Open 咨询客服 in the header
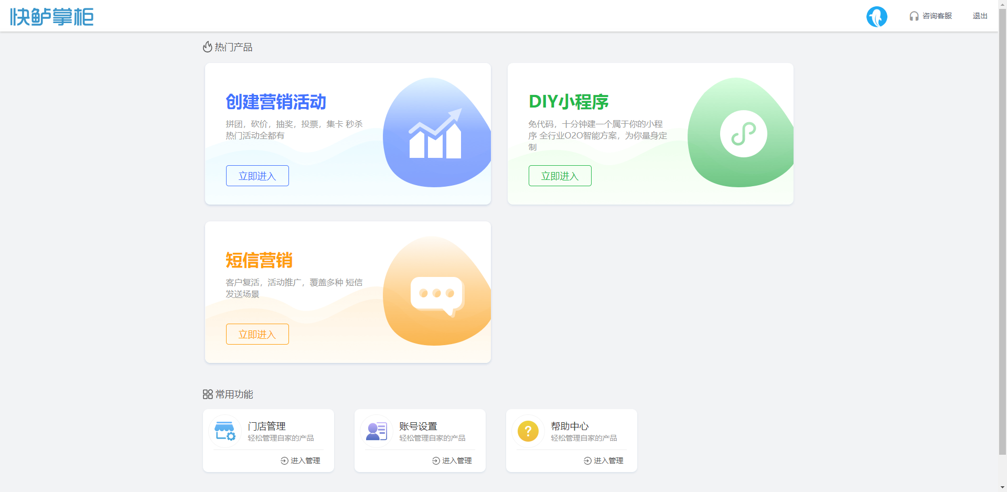1007x492 pixels. point(937,16)
